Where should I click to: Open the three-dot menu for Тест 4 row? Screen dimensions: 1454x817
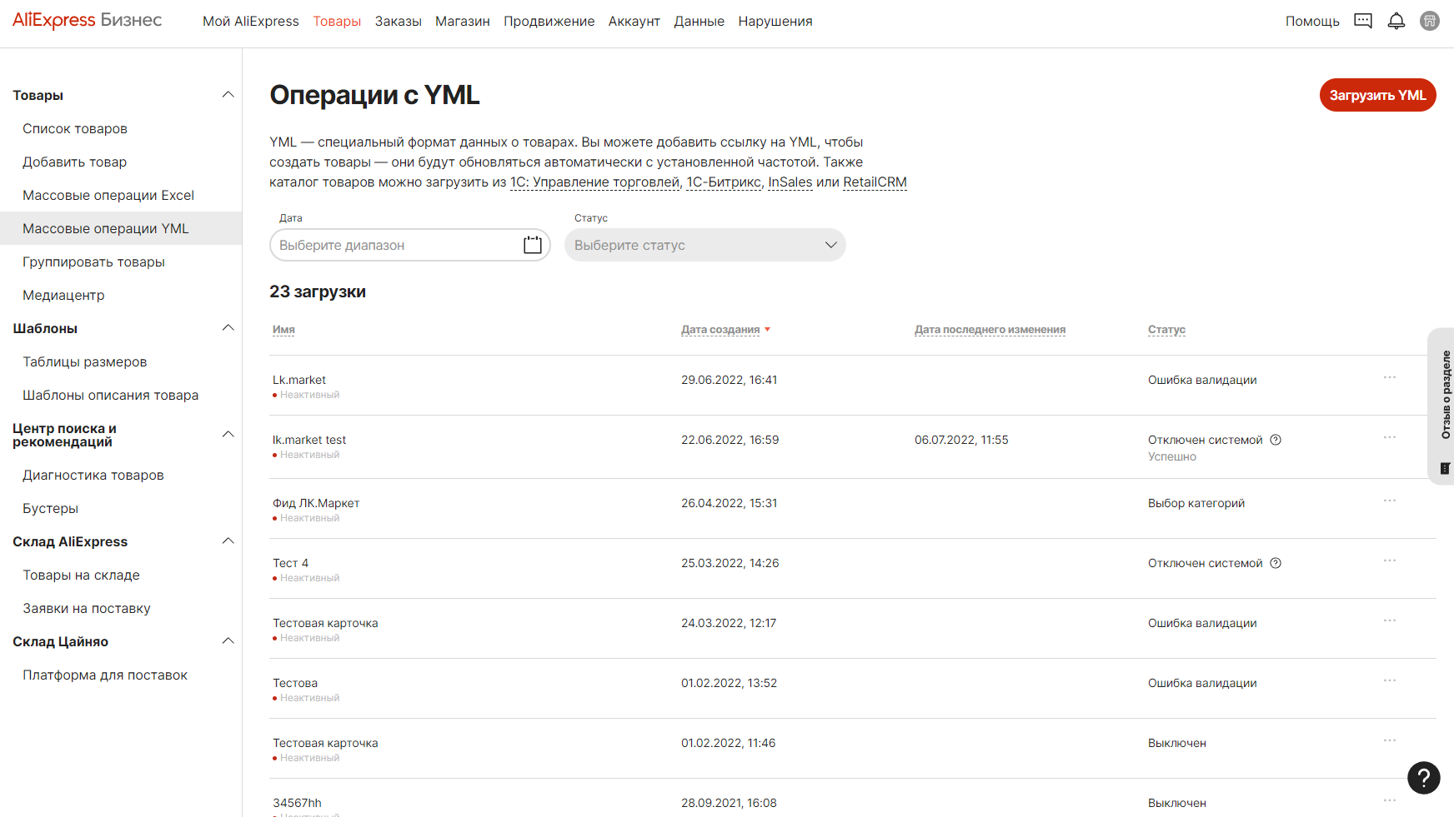tap(1390, 560)
